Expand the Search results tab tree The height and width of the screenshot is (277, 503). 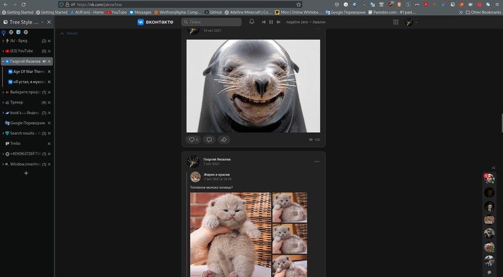point(3,134)
